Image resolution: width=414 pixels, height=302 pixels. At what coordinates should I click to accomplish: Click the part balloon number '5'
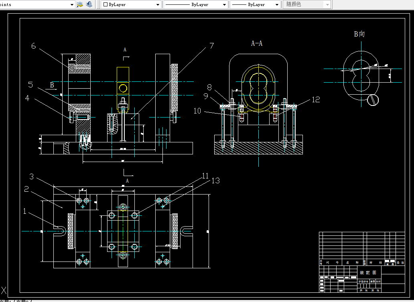pos(30,85)
